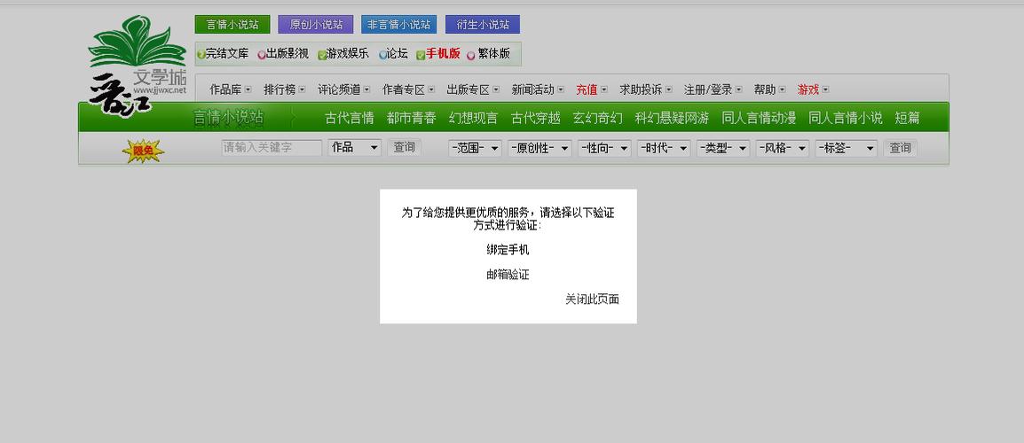The width and height of the screenshot is (1024, 443).
Task: Open the 注册/登录 menu
Action: point(713,90)
